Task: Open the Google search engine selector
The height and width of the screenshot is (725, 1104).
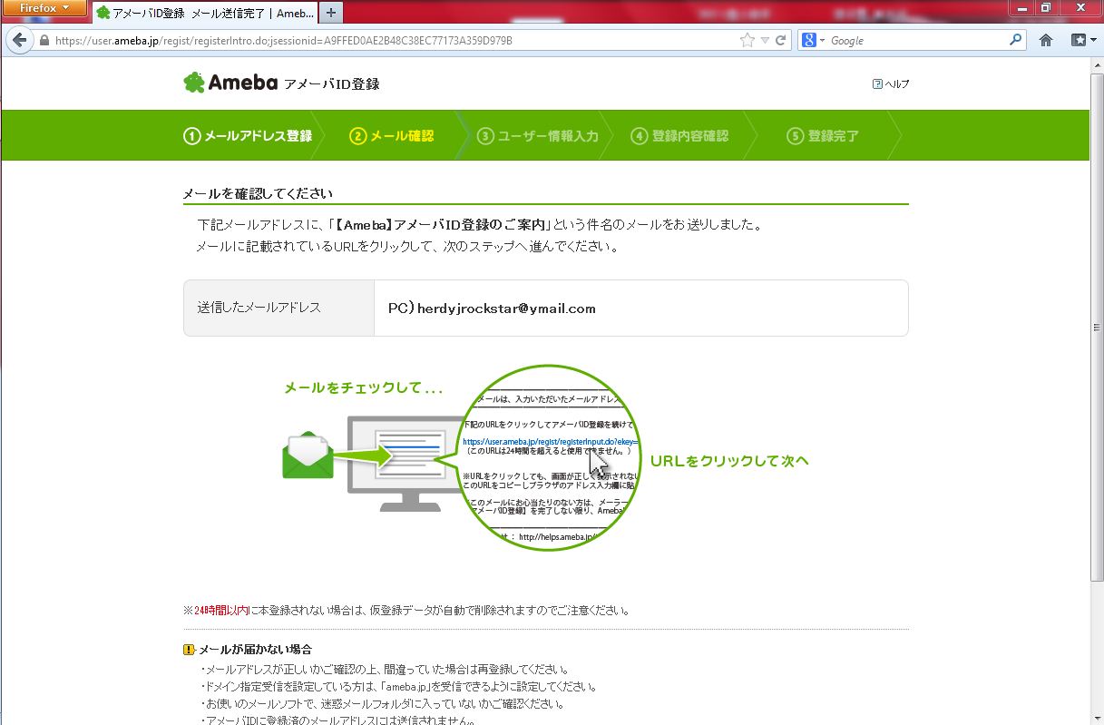Action: point(813,41)
